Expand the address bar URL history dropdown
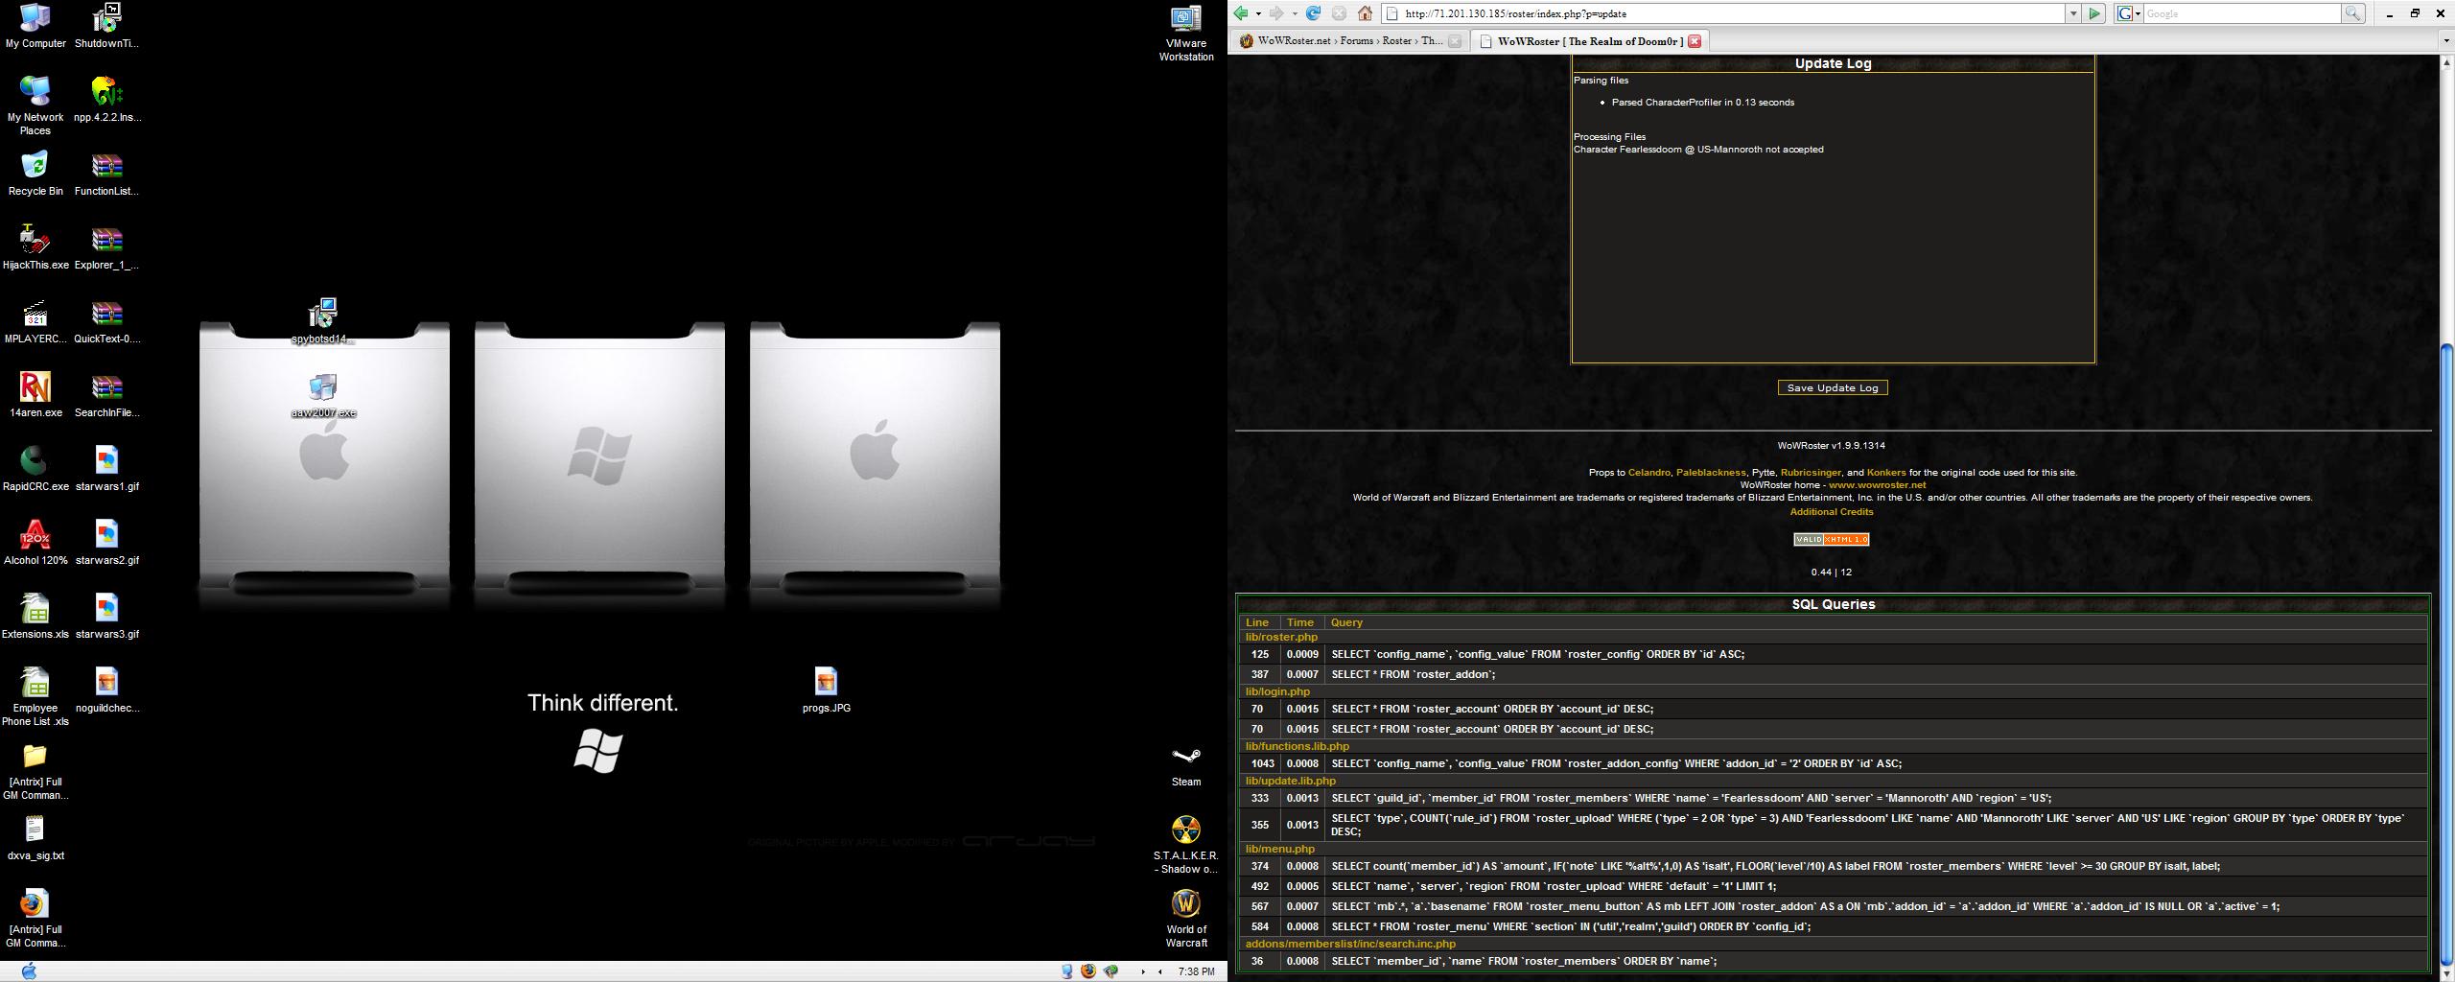 click(x=2073, y=13)
